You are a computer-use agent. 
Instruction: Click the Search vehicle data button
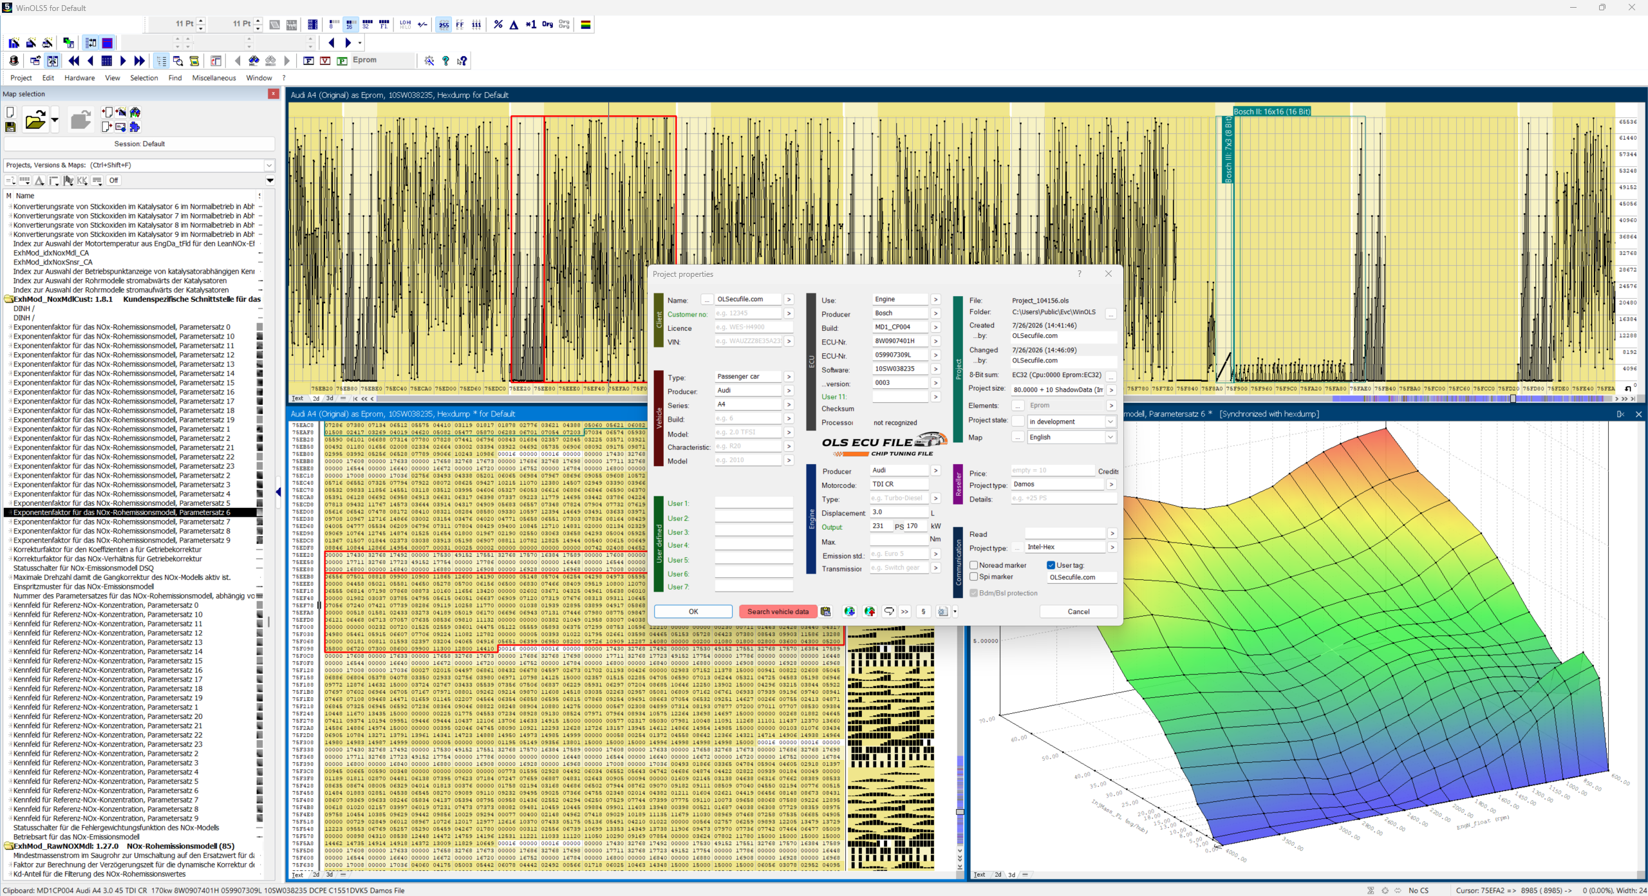[x=778, y=611]
